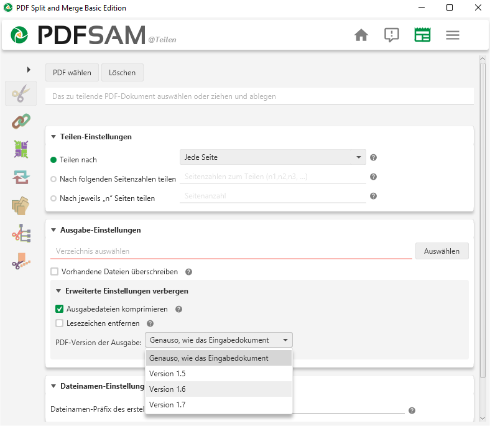
Task: Open the green workspace modules icon
Action: (x=422, y=35)
